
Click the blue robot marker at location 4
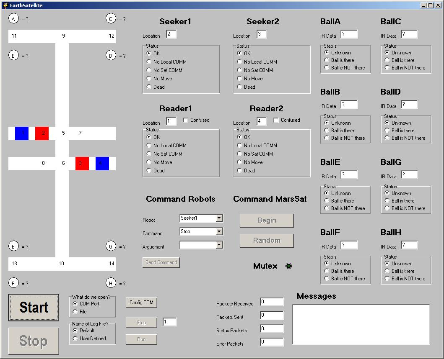(x=102, y=164)
